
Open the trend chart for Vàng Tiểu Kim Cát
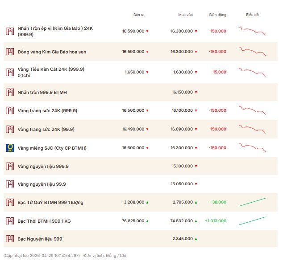click(x=252, y=72)
